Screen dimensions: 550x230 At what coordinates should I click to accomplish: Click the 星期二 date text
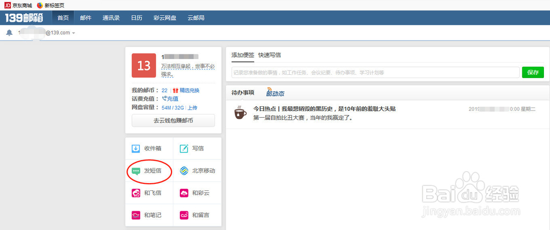tap(528, 109)
